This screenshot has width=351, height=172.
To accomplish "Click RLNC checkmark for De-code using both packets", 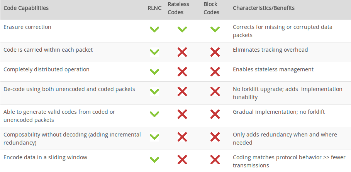I will click(x=154, y=91).
